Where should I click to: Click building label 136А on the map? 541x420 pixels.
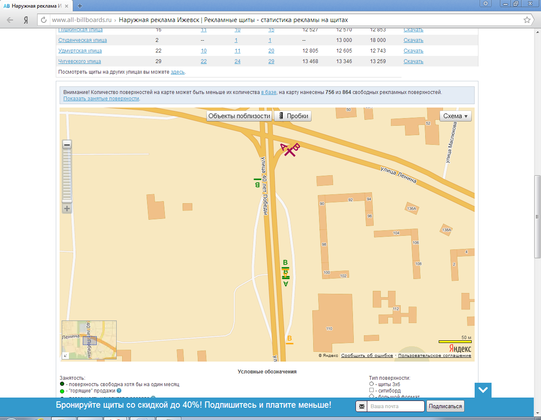pyautogui.click(x=411, y=208)
